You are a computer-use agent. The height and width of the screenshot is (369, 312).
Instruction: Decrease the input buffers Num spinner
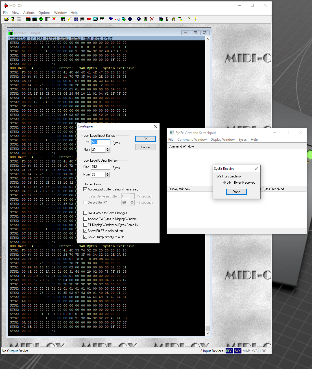(x=108, y=151)
